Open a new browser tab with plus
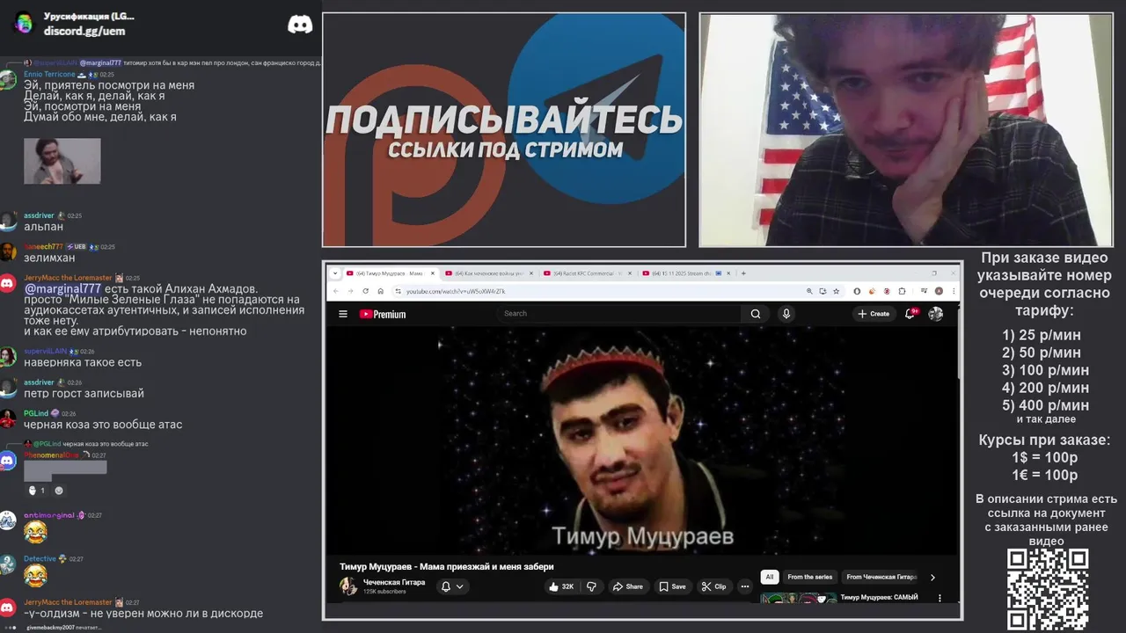The width and height of the screenshot is (1126, 633). [x=743, y=273]
